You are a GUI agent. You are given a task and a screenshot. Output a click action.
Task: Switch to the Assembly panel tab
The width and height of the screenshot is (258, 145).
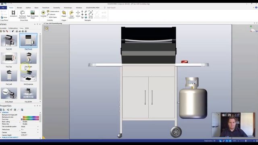(x=3, y=28)
